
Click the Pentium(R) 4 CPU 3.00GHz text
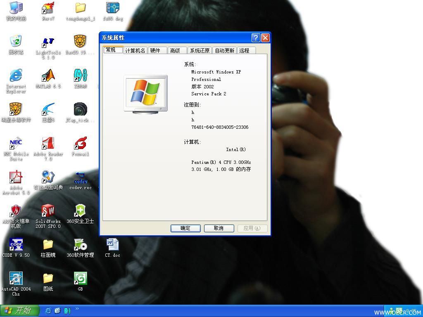(x=221, y=162)
